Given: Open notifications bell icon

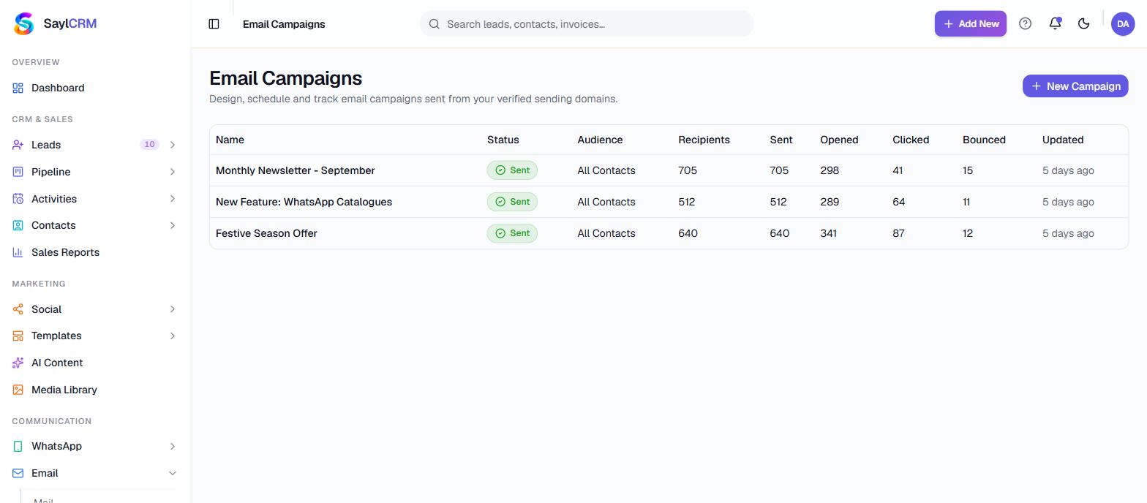Looking at the screenshot, I should coord(1055,23).
